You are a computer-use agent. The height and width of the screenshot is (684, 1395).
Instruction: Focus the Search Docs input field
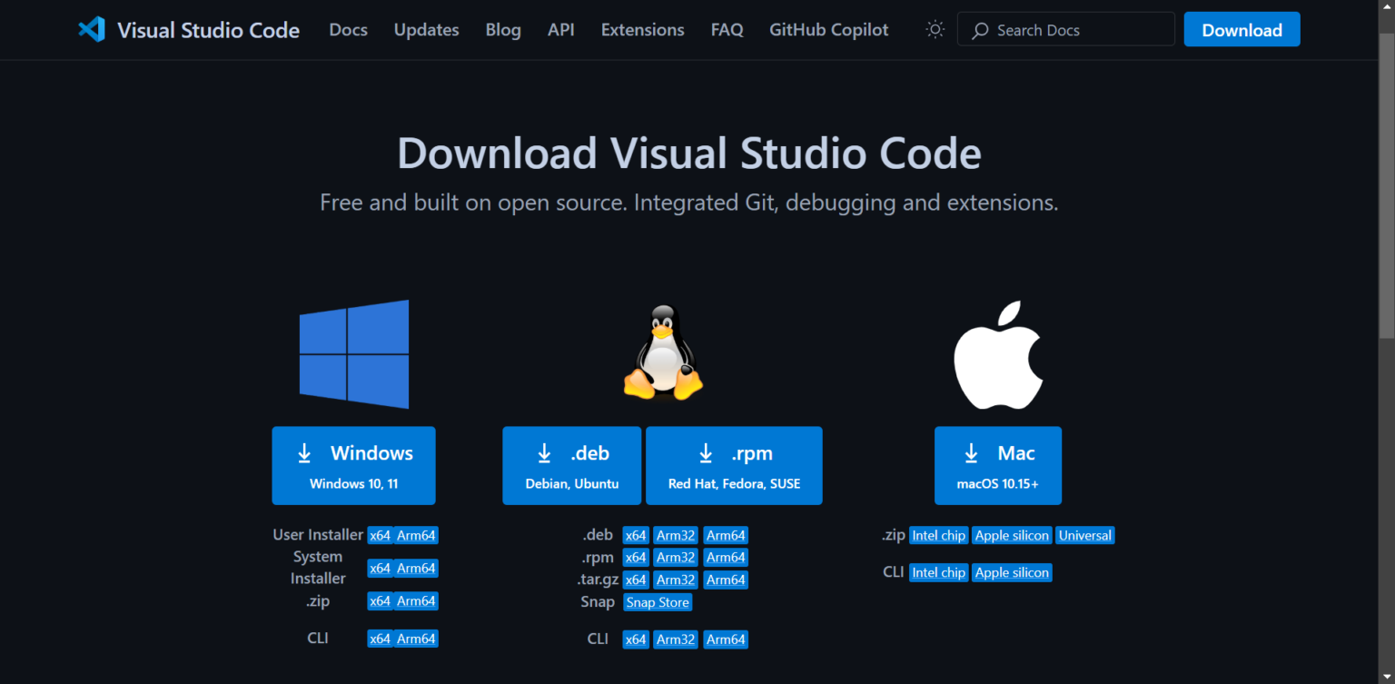point(1066,30)
